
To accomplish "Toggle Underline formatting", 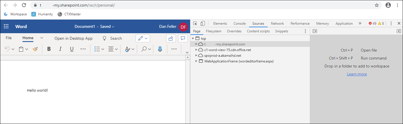I will tap(72, 49).
